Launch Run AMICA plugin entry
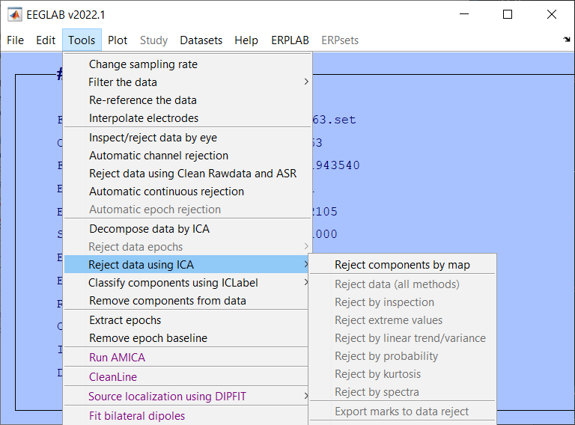This screenshot has height=425, width=575. 117,358
